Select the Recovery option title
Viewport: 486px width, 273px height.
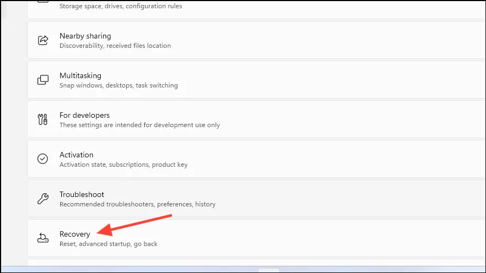pyautogui.click(x=74, y=234)
